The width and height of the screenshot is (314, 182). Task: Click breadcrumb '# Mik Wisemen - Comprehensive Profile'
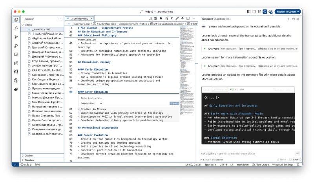(x=122, y=24)
